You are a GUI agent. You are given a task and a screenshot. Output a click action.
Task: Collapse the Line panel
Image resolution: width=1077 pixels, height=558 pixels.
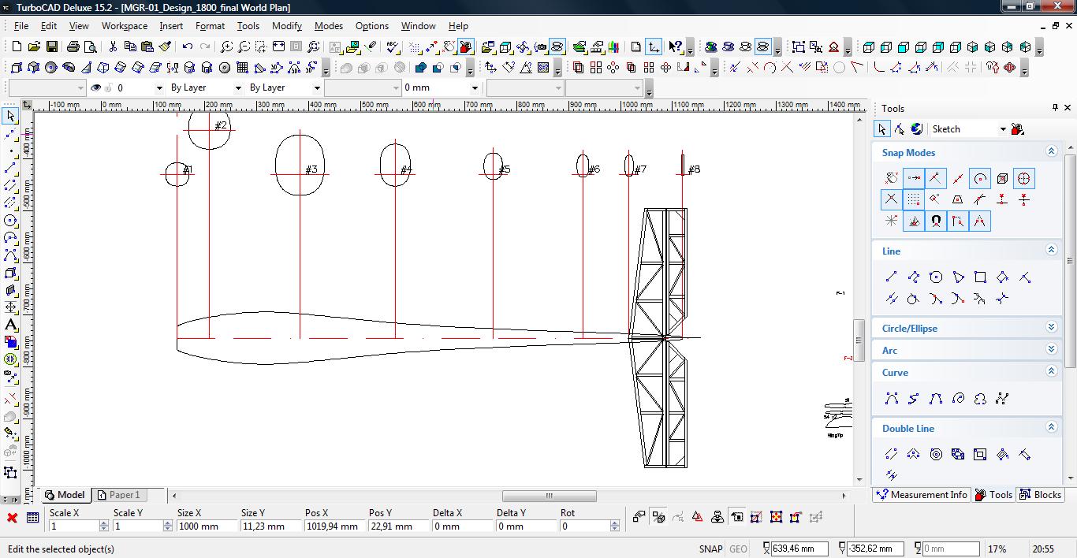pos(1051,250)
